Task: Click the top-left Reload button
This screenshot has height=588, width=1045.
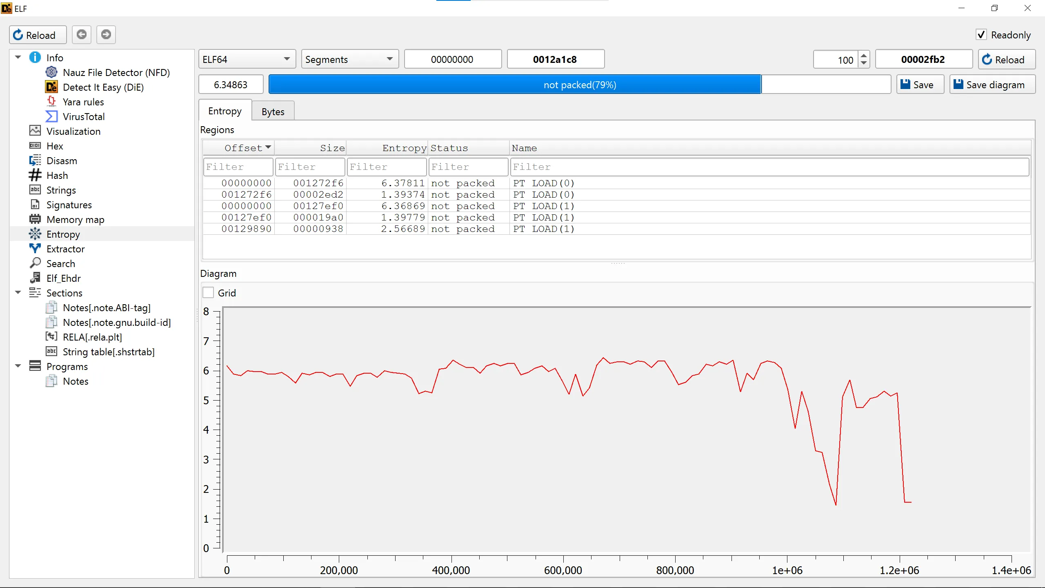Action: (38, 35)
